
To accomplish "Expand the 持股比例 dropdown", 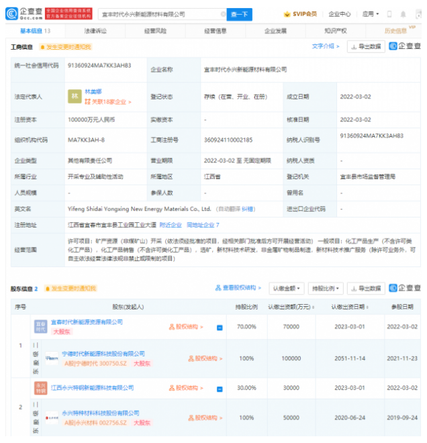I will 326,289.
